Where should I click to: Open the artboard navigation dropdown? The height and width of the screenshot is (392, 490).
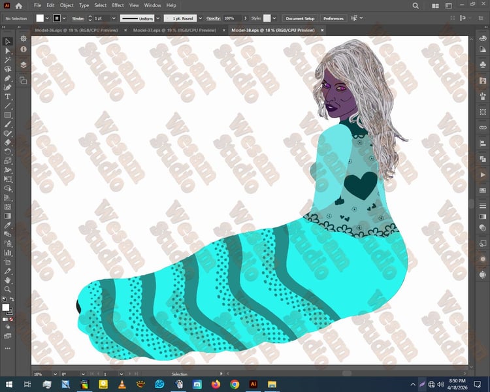122,374
